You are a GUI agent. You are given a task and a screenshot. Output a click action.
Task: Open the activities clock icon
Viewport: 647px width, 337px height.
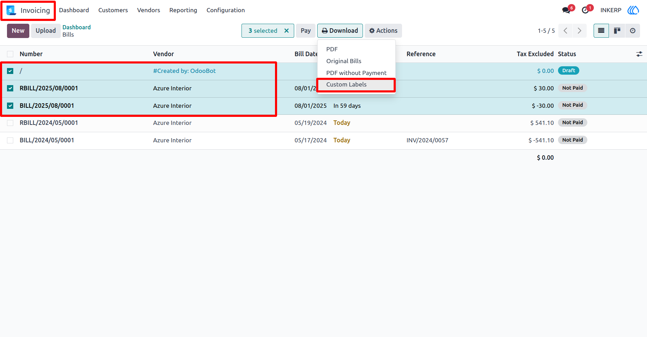coord(585,10)
